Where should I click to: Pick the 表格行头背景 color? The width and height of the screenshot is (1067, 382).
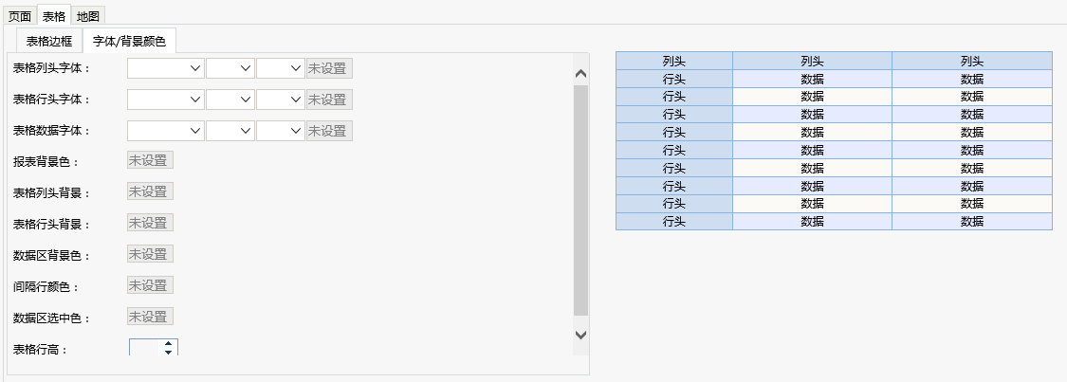(151, 223)
